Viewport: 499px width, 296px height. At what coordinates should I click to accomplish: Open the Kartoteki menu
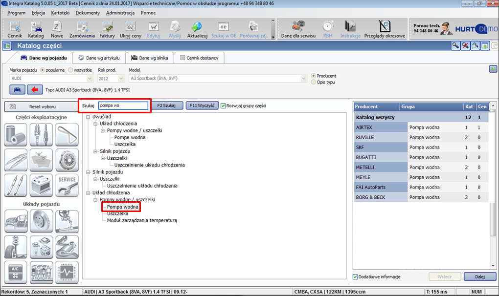point(60,13)
